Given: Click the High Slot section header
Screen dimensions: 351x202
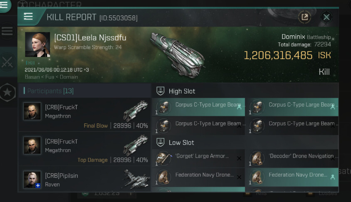Looking at the screenshot, I should tap(182, 91).
